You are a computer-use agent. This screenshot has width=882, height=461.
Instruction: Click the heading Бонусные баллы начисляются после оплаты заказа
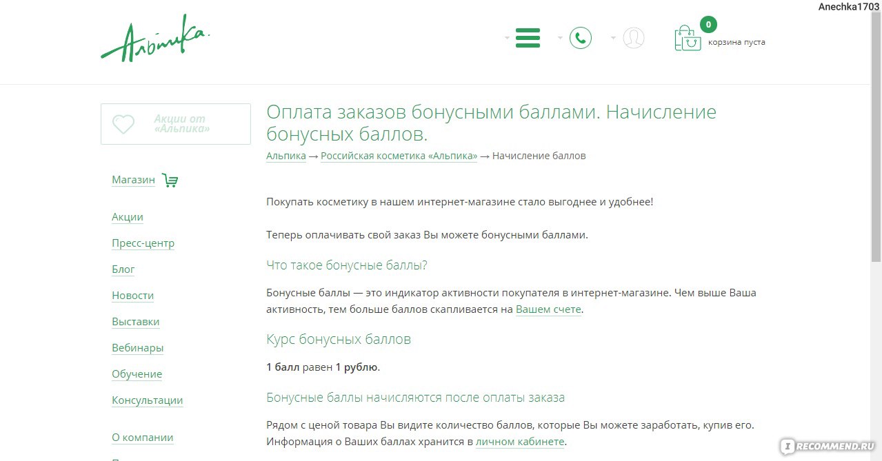415,398
